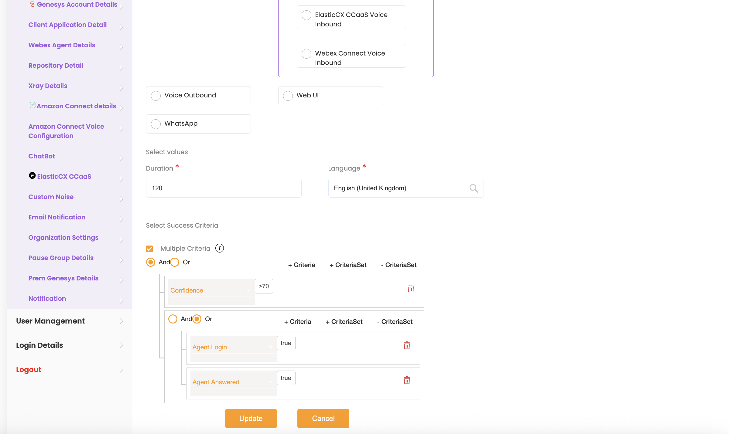Expand the User Management menu chevron
The height and width of the screenshot is (434, 729).
121,321
